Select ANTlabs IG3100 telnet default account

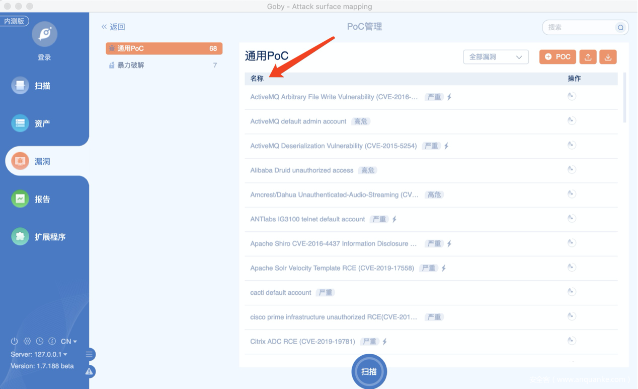(x=307, y=219)
